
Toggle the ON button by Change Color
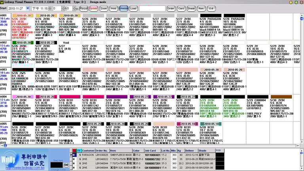point(66,165)
